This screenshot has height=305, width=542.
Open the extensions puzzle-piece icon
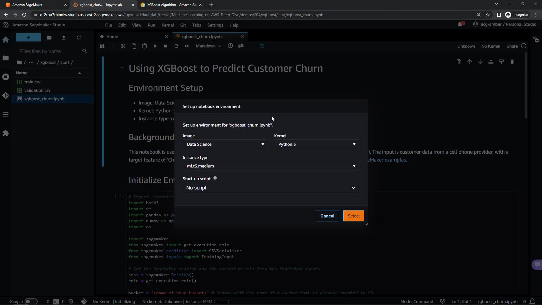tap(6, 133)
